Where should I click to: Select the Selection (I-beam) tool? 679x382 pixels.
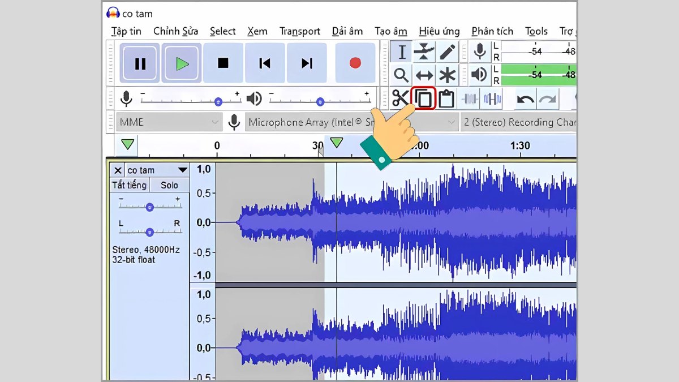(x=401, y=52)
